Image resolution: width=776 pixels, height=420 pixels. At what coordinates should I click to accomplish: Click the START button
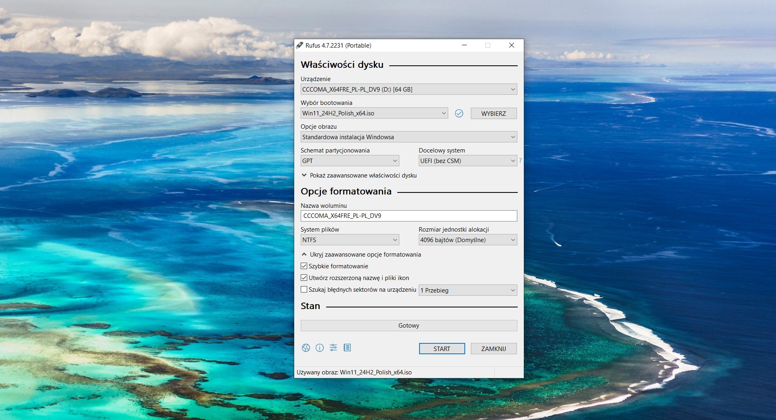coord(442,349)
